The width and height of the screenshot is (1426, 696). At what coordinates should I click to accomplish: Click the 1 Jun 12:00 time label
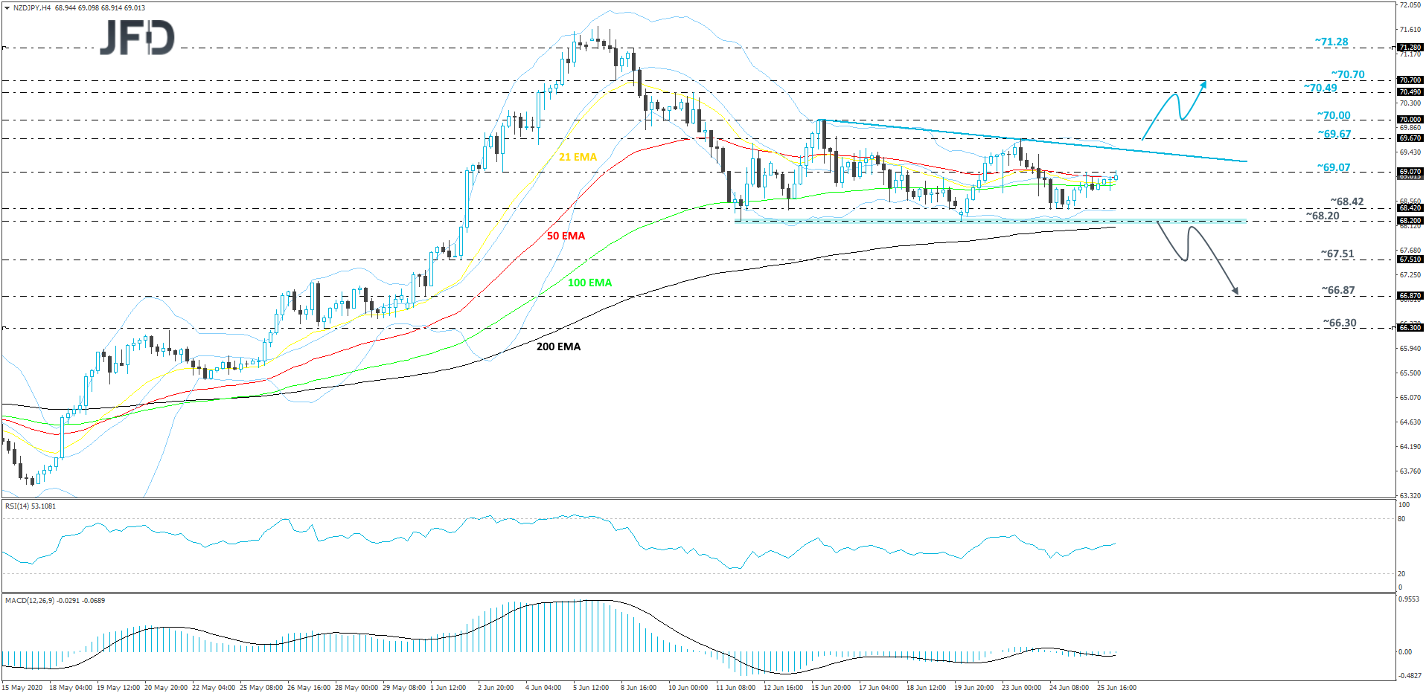tap(448, 688)
